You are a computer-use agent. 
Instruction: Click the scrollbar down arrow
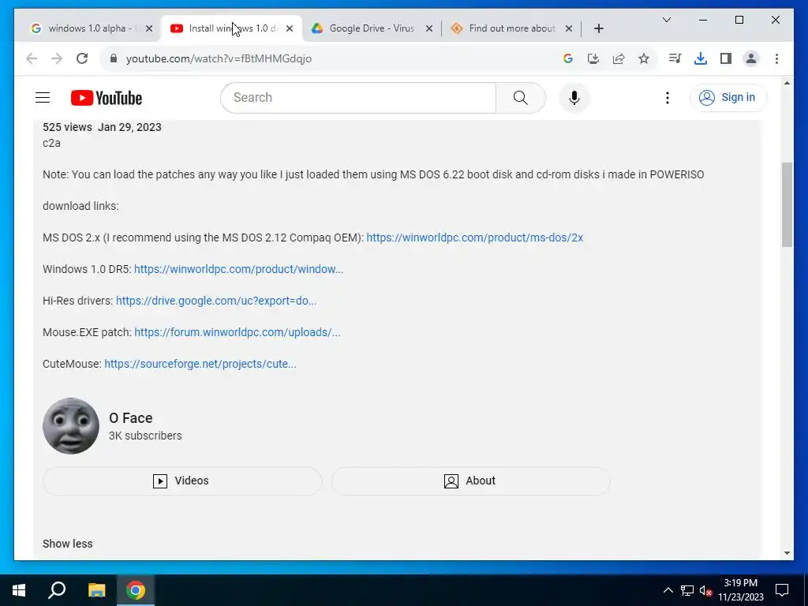coord(787,553)
